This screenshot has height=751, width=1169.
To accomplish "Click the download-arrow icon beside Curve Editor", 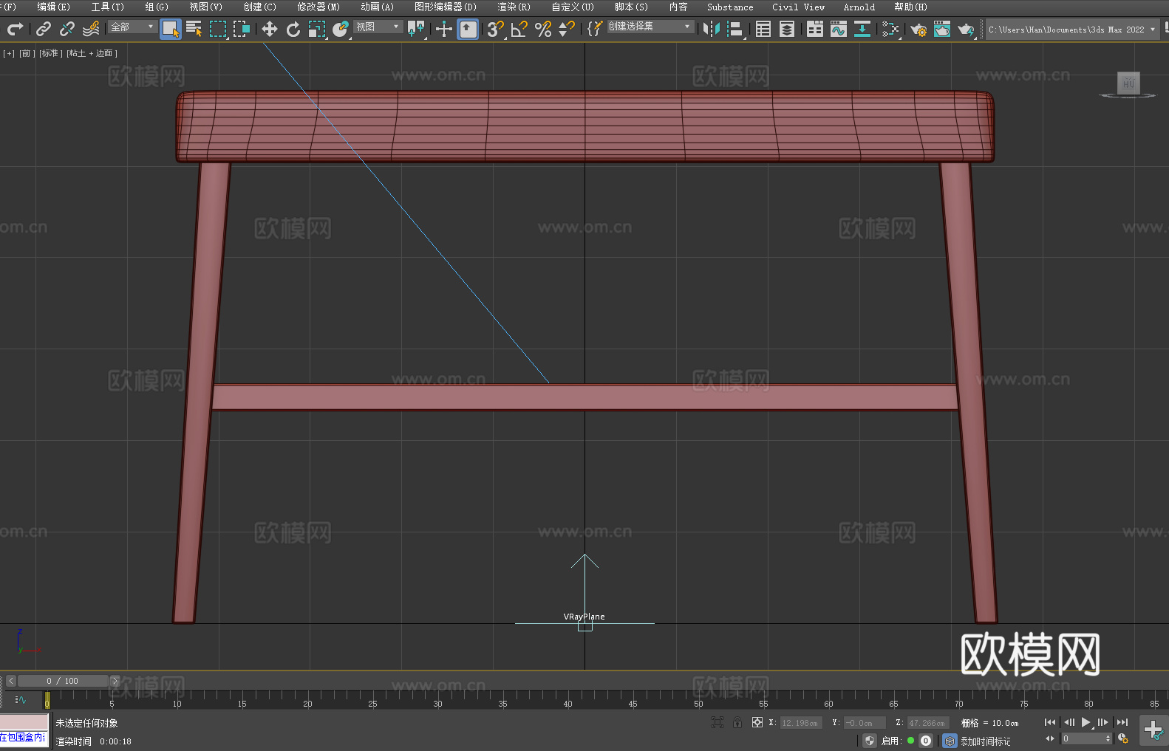I will pyautogui.click(x=862, y=29).
